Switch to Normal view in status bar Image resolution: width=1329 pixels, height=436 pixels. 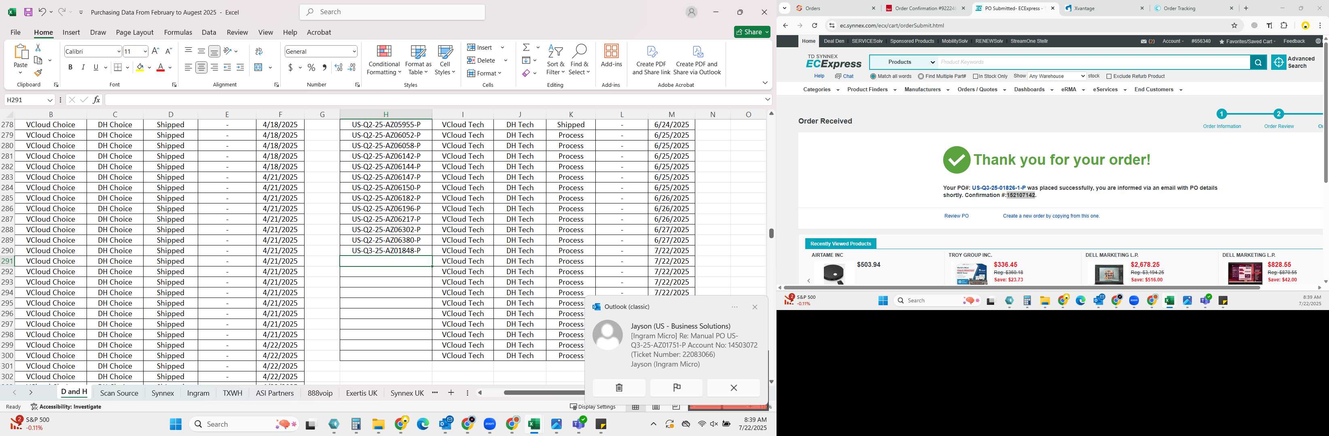pos(636,407)
